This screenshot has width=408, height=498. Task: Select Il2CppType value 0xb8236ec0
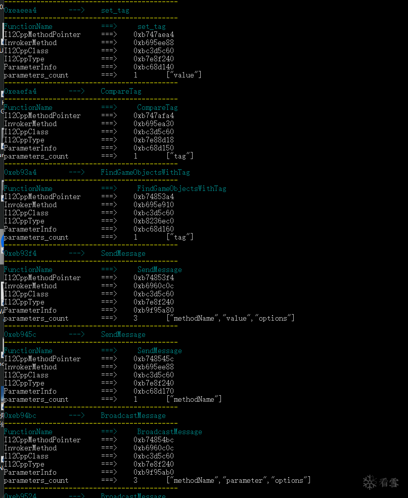coord(154,221)
